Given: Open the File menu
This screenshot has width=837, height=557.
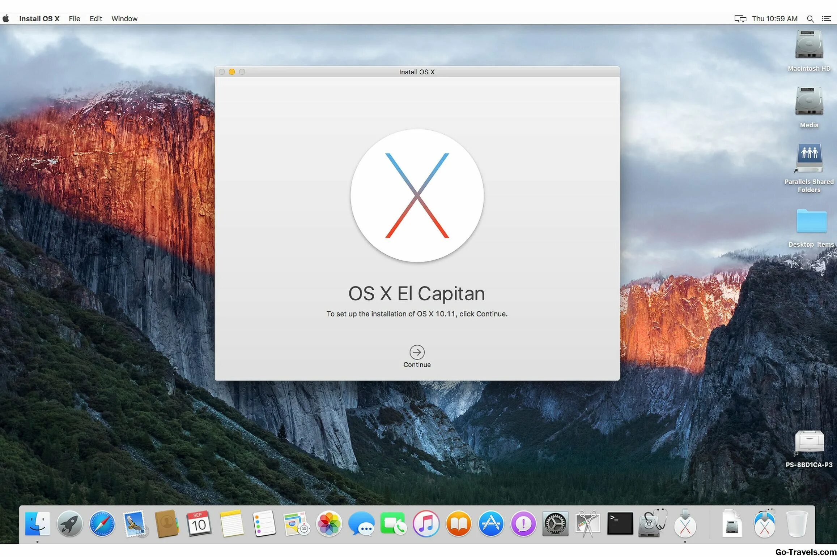Looking at the screenshot, I should pos(74,19).
